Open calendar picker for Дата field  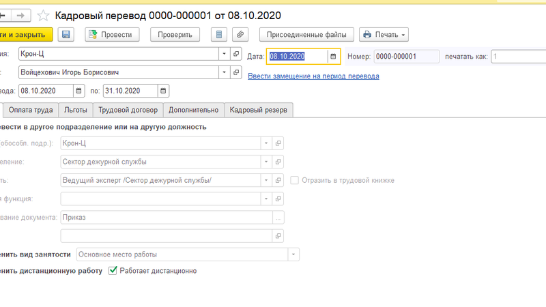coord(333,56)
